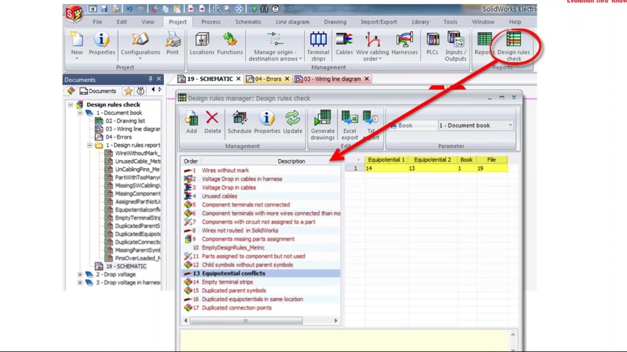This screenshot has height=352, width=627.
Task: Switch to the 04 - Errors document tab
Action: tap(268, 79)
